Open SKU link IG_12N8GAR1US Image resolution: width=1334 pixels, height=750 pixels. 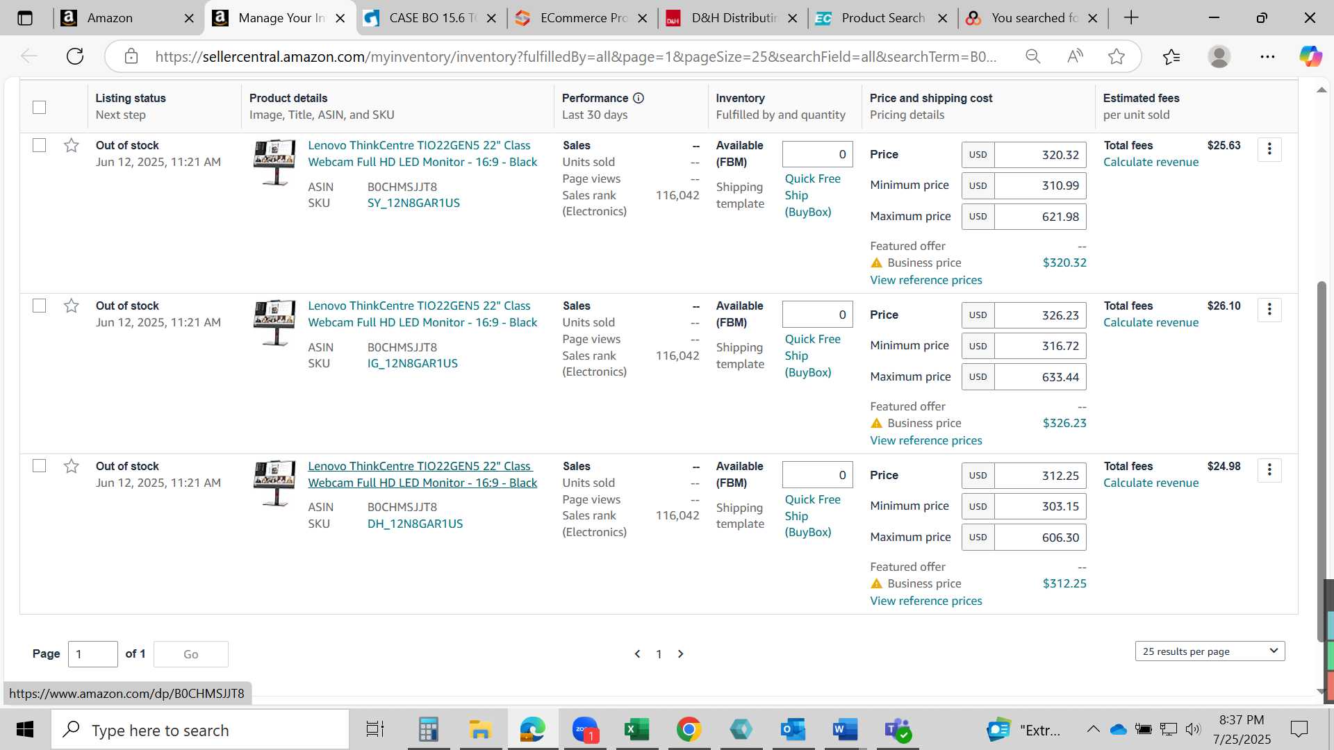point(413,363)
